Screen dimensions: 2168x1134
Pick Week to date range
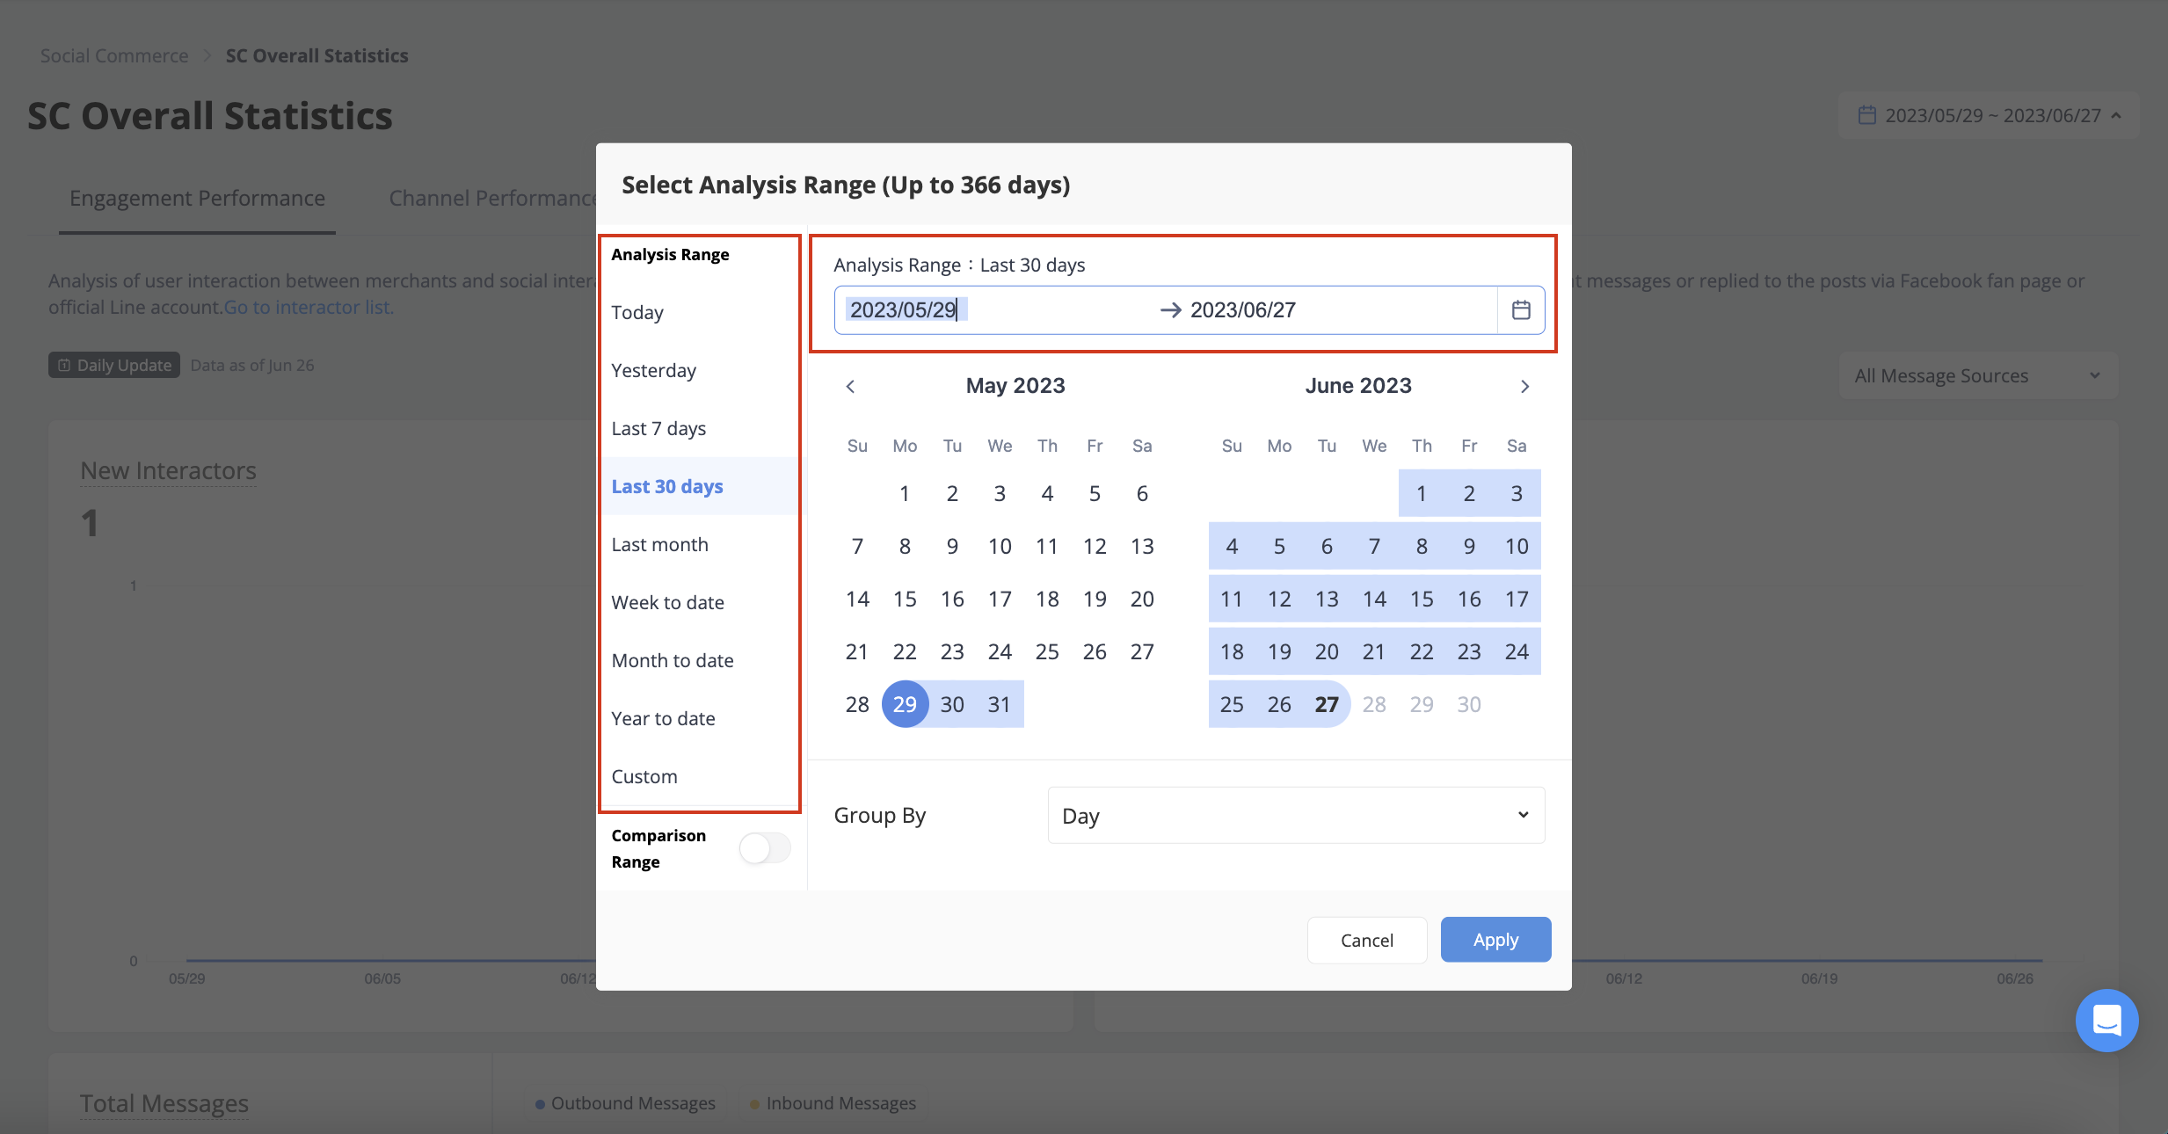click(x=700, y=602)
